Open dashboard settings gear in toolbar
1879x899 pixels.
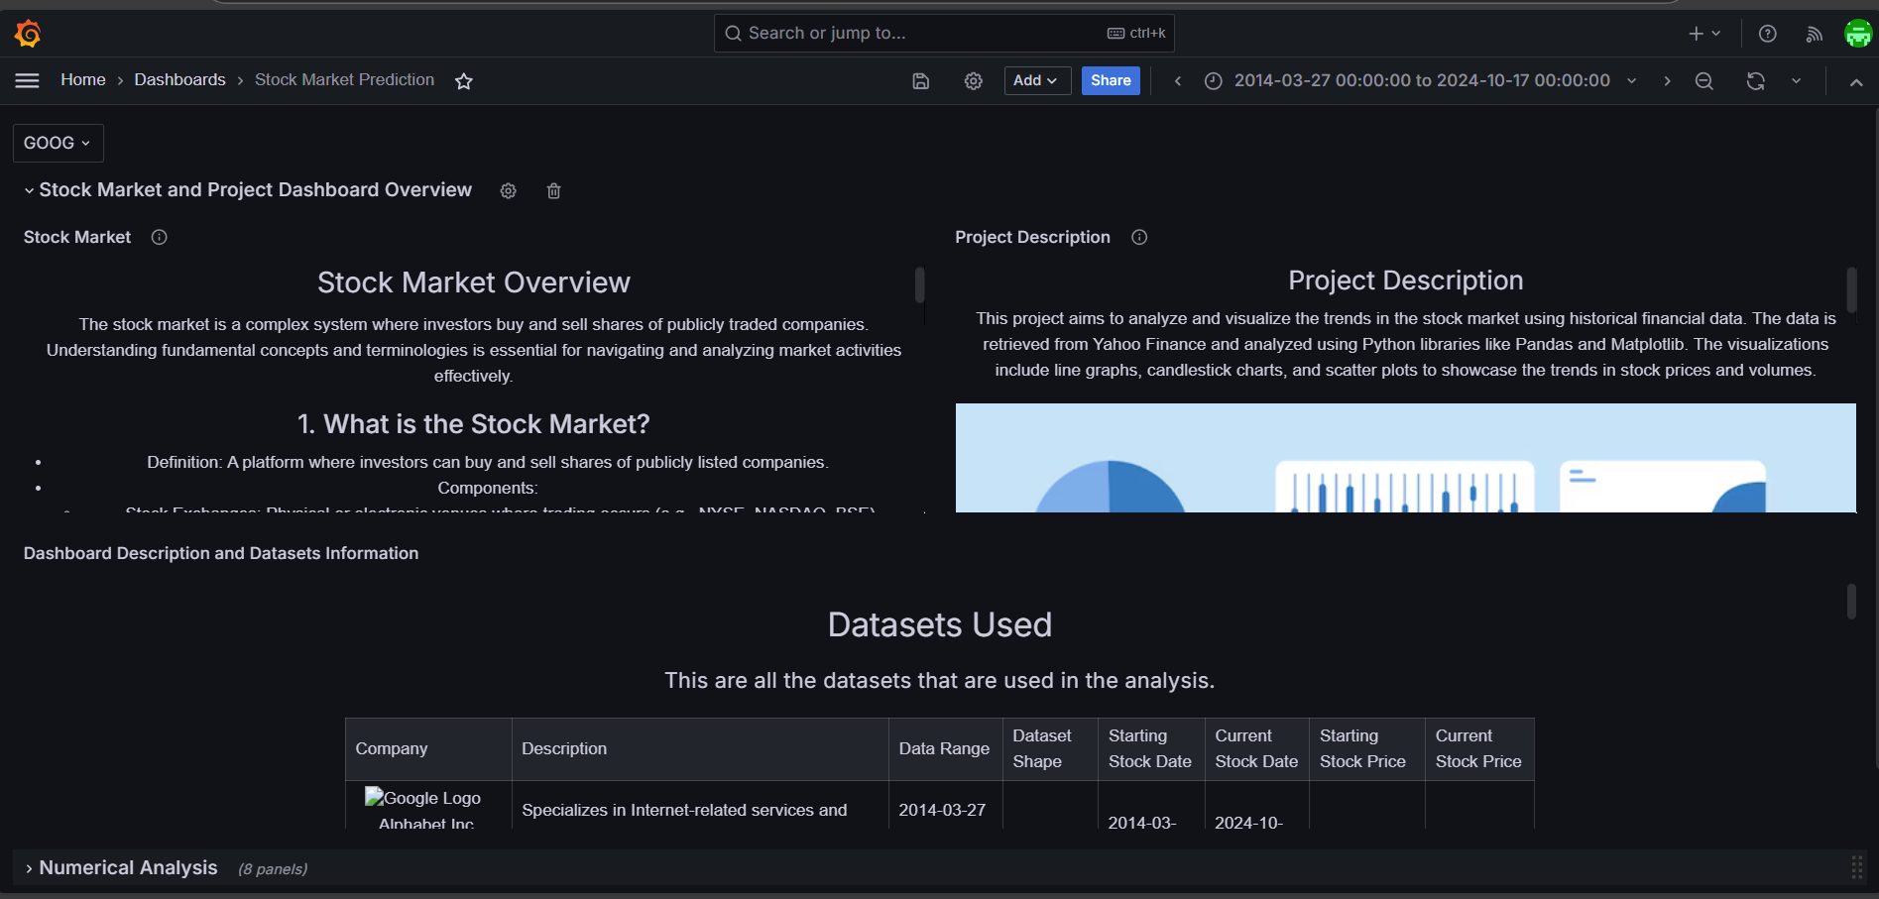[973, 81]
